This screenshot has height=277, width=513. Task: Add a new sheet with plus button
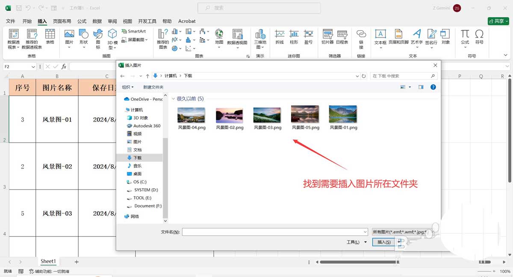[x=77, y=262]
